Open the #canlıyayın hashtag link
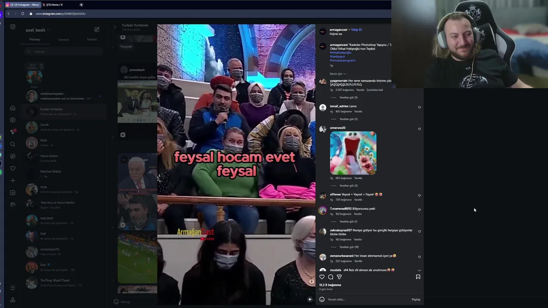 pos(337,56)
